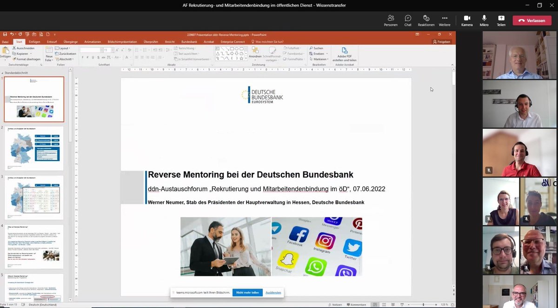Image resolution: width=558 pixels, height=308 pixels.
Task: Open the font size box showing 15
Action: pos(110,50)
